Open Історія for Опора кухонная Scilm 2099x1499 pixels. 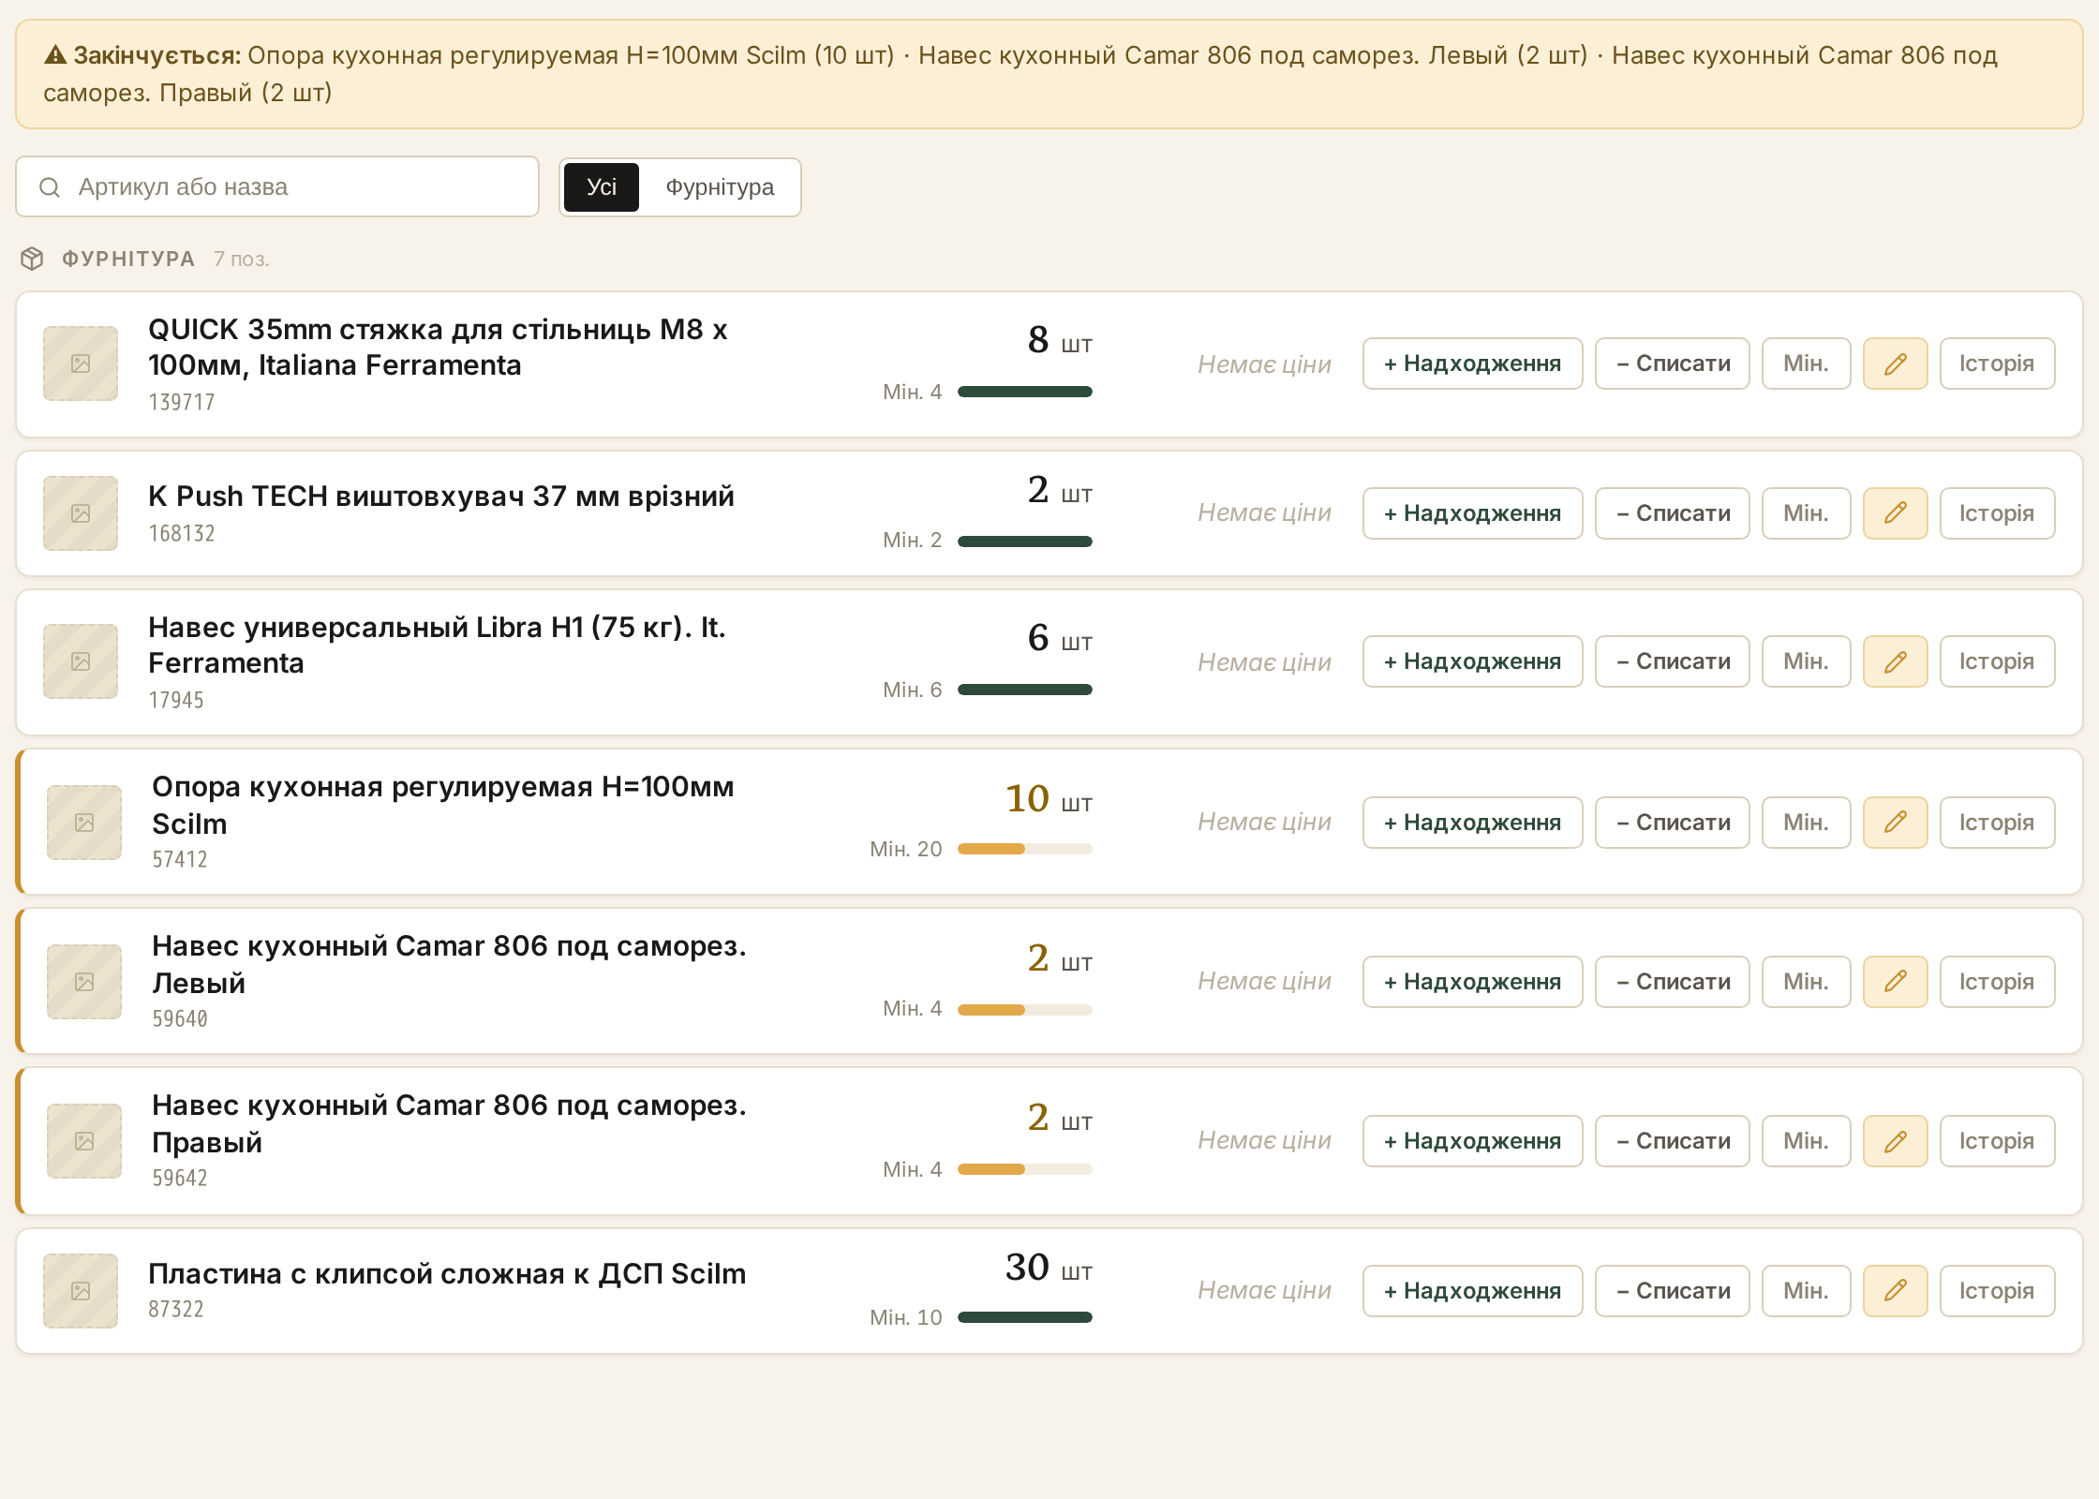tap(1997, 823)
